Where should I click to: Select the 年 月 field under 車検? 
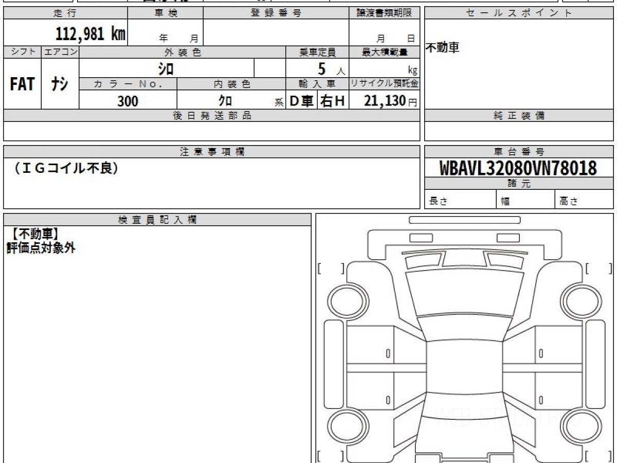pyautogui.click(x=165, y=33)
